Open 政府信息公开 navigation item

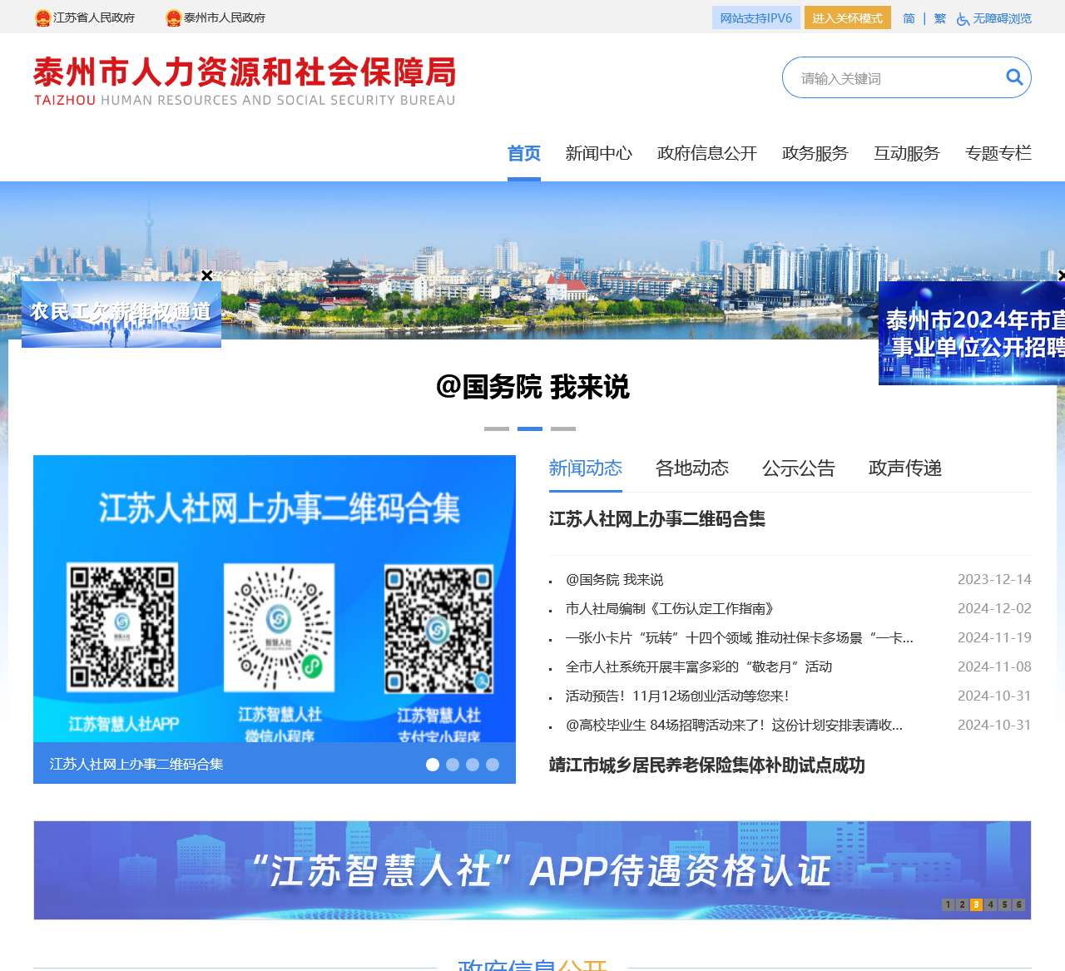pos(707,153)
